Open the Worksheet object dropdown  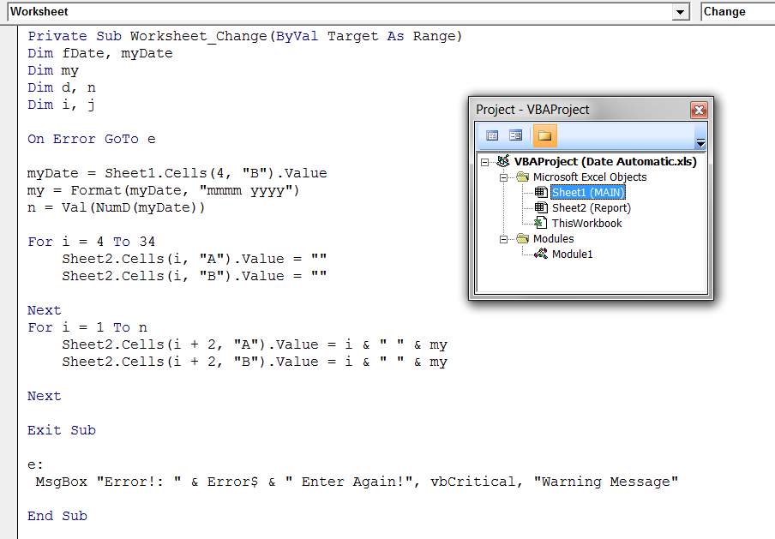682,11
